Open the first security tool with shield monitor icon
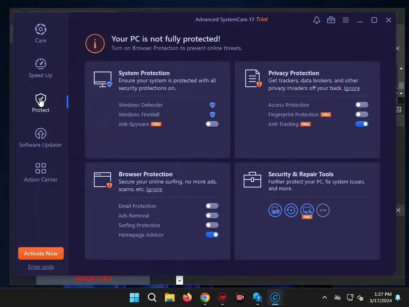 pyautogui.click(x=275, y=210)
